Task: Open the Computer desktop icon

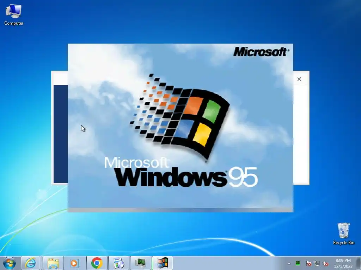Action: pyautogui.click(x=14, y=14)
